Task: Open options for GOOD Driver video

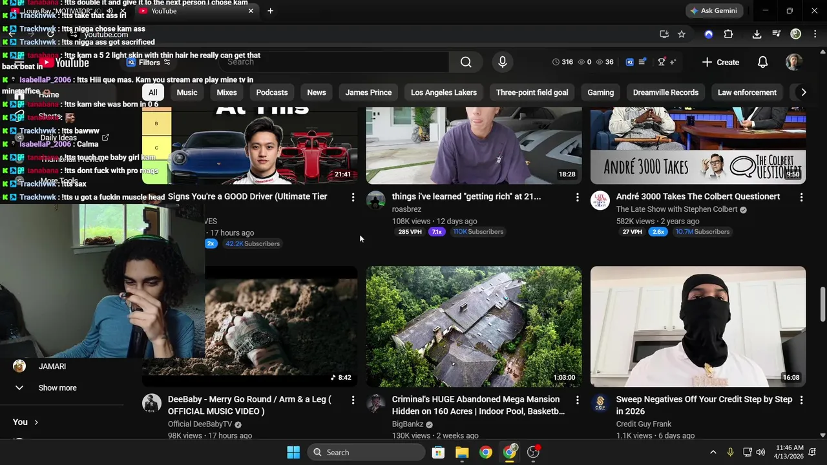Action: click(353, 197)
